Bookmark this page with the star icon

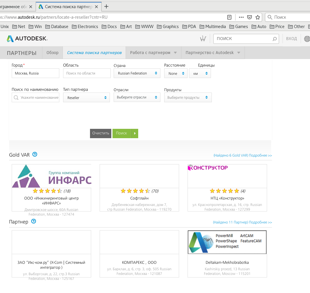coord(258,17)
